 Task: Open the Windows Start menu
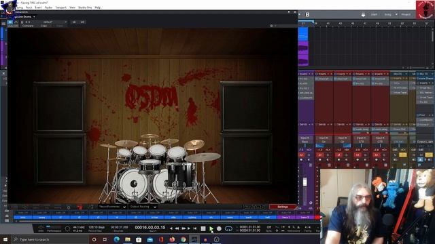(x=5, y=239)
